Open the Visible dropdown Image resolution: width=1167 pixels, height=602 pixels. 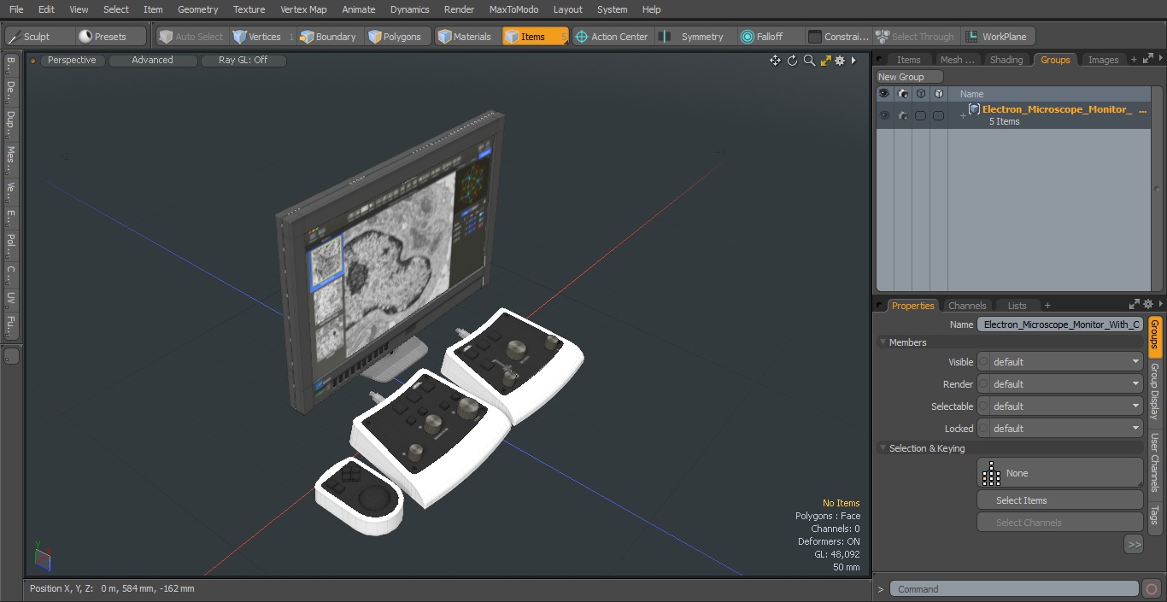point(1066,362)
